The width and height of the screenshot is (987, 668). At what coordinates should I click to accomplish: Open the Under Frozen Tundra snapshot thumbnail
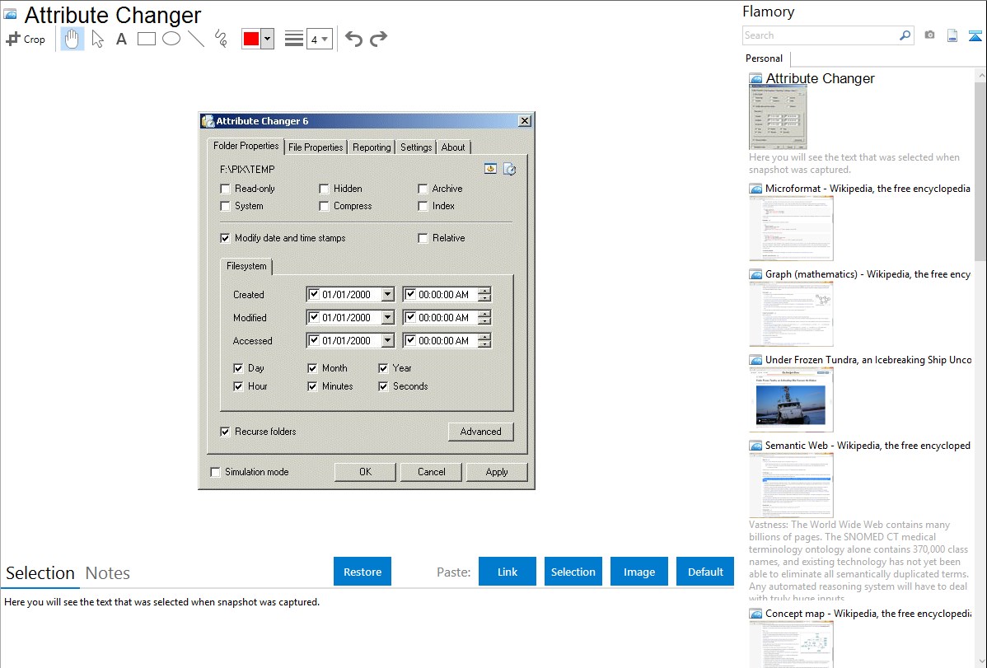[x=791, y=399]
